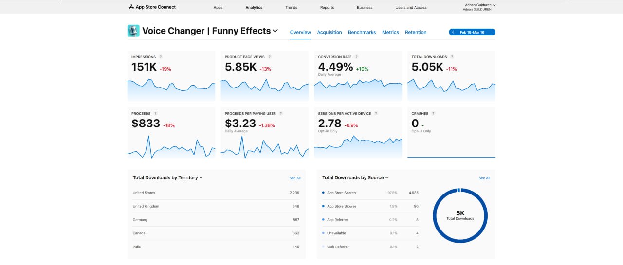The height and width of the screenshot is (265, 623).
Task: Open the Conversion Rate help tooltip icon
Action: (356, 57)
